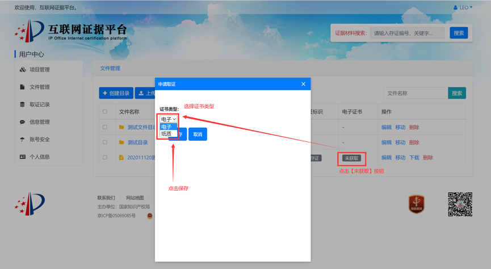
Task: Click the 信息管理 chat bubble icon
Action: click(x=23, y=122)
